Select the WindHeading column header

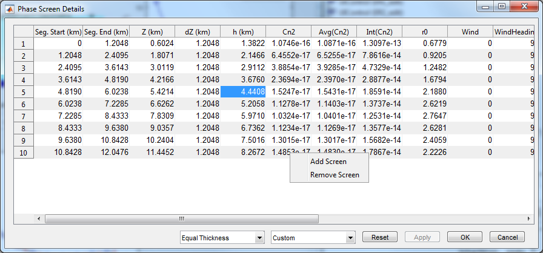tap(513, 32)
